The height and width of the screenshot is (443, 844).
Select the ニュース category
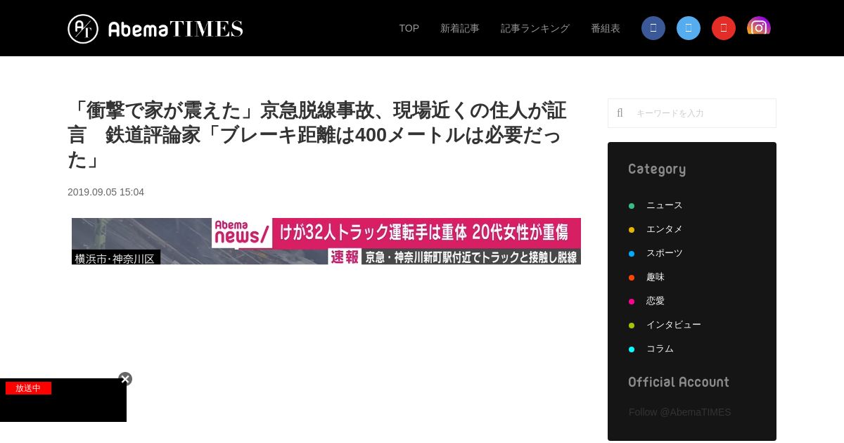[664, 205]
